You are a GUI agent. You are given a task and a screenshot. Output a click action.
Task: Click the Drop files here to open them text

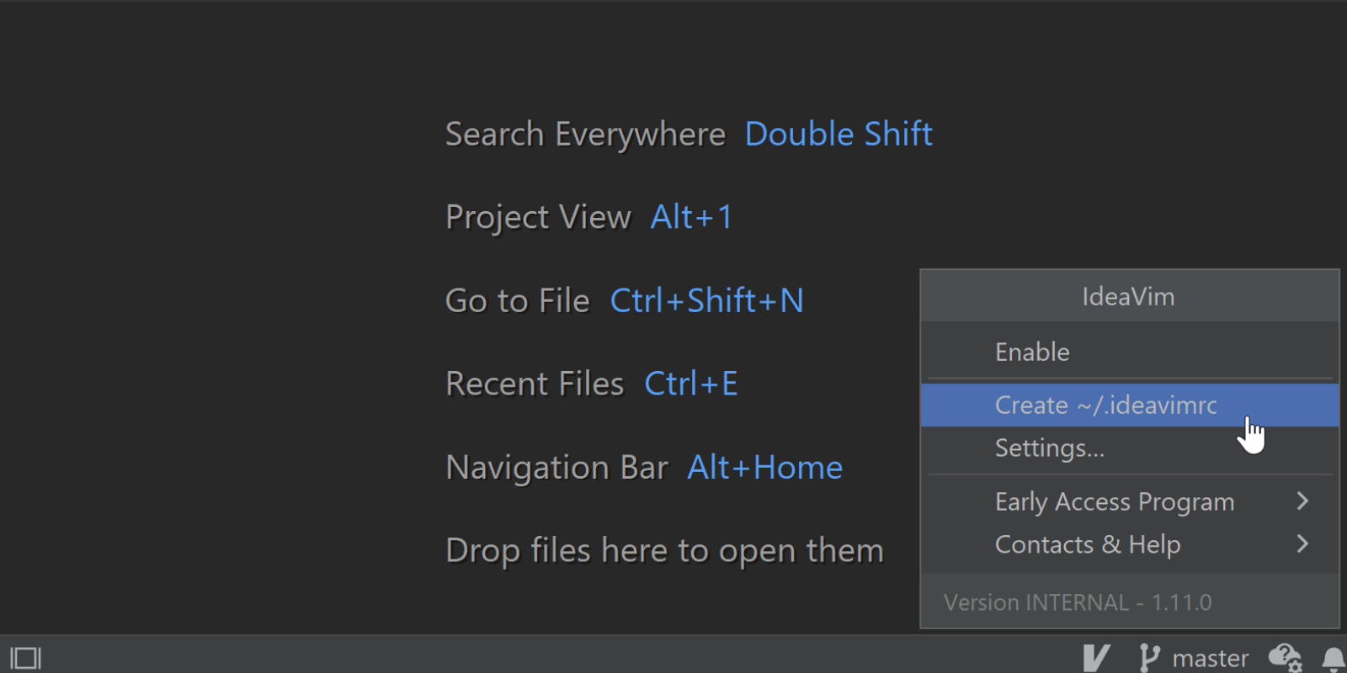[664, 551]
